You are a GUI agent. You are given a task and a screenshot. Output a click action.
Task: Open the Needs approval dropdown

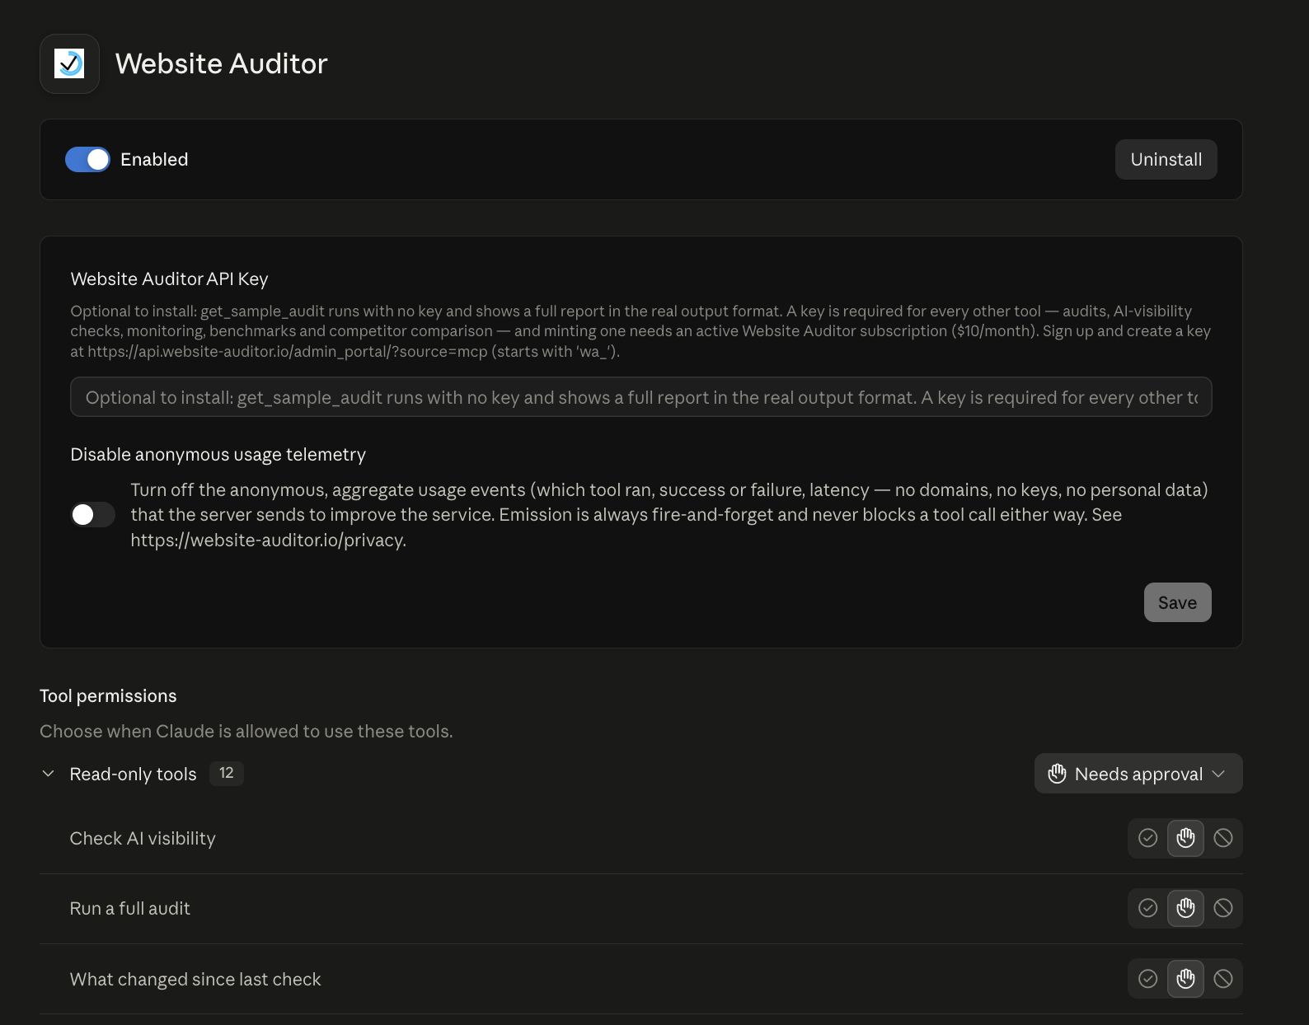click(x=1138, y=774)
